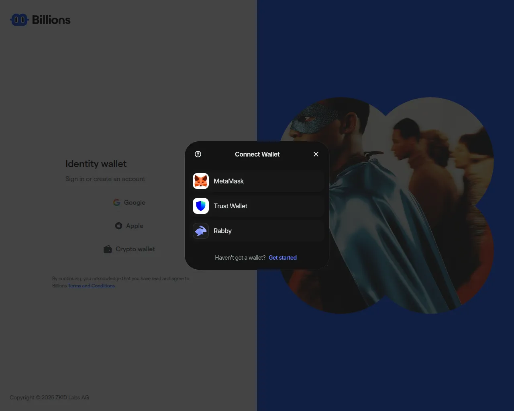Open the Get started link
The image size is (514, 411).
point(283,258)
